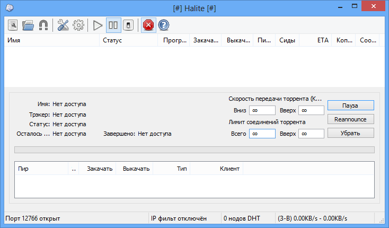Viewport: 389px width, 228px height.
Task: Focus the Всего connection limit field
Action: (x=262, y=134)
